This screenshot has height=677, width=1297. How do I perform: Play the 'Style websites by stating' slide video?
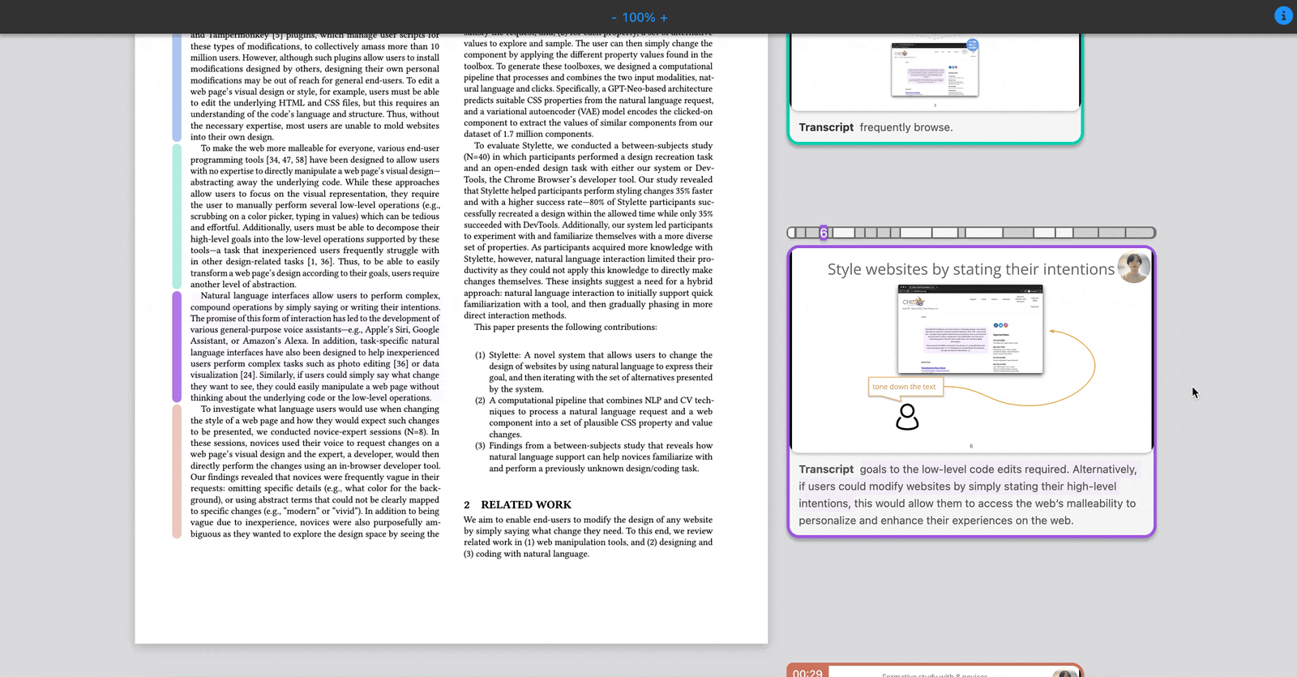[971, 350]
